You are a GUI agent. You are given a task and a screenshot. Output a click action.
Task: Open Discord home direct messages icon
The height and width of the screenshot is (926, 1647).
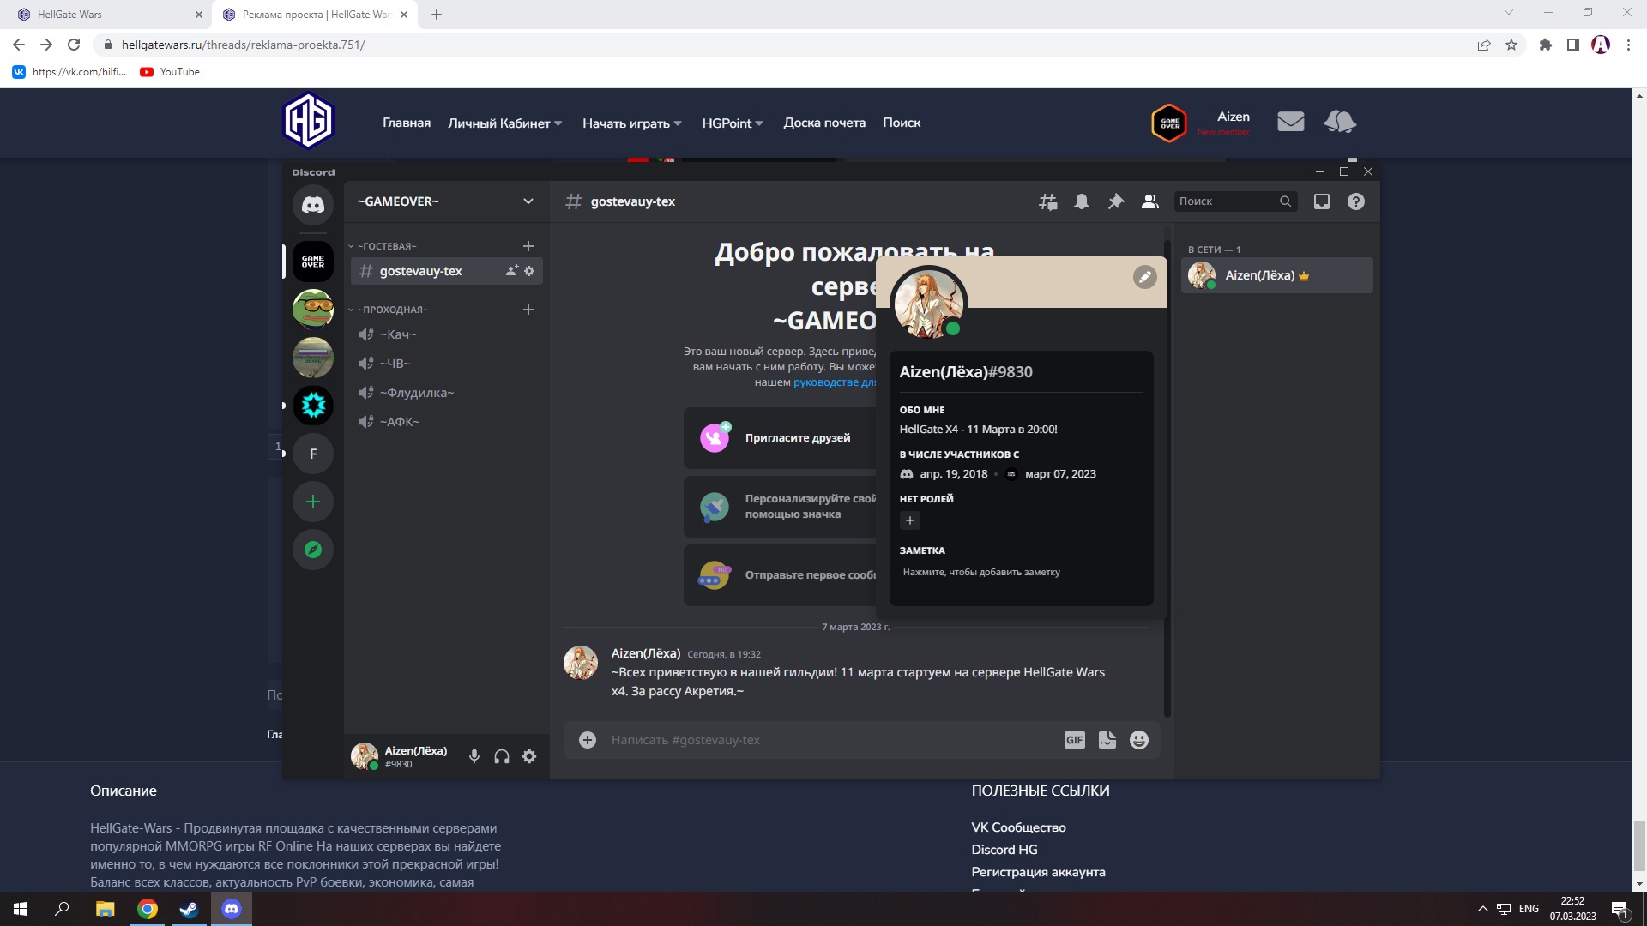pos(313,205)
